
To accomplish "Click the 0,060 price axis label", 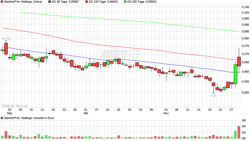I will [x=245, y=72].
